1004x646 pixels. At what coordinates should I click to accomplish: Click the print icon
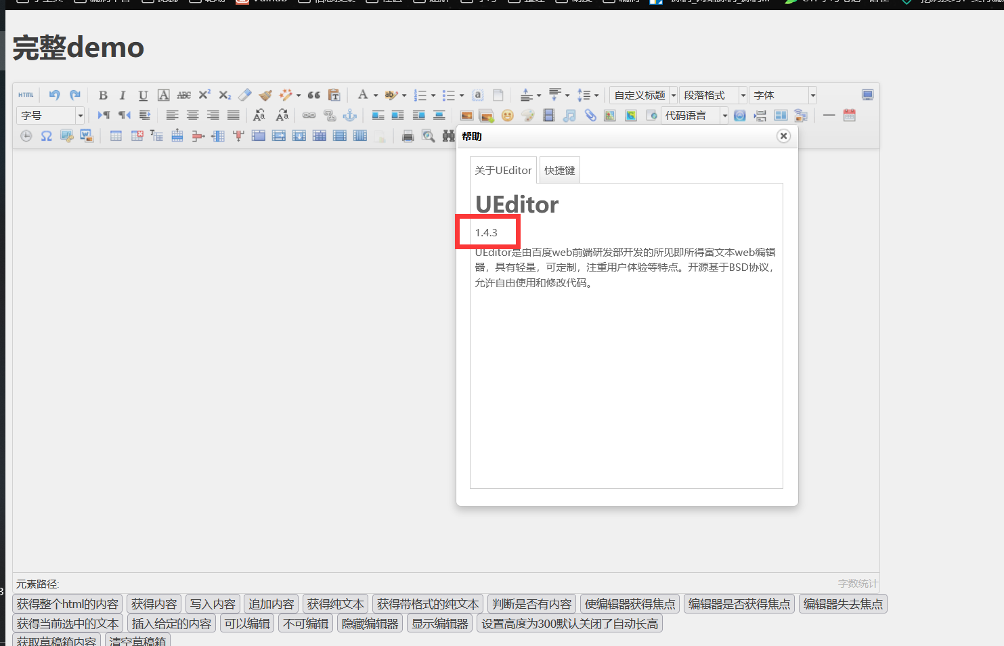pyautogui.click(x=408, y=136)
